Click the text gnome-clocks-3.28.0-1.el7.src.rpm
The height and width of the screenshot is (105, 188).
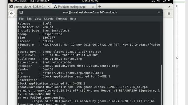pos(72,52)
